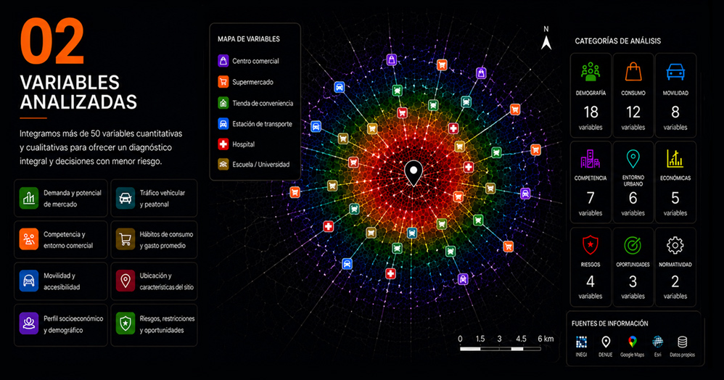Click the Competencia 7 variables value
The width and height of the screenshot is (724, 380).
point(591,198)
